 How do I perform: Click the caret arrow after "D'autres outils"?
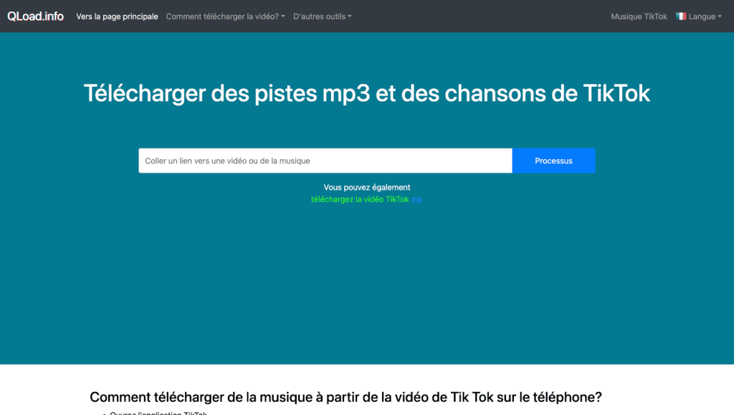350,16
